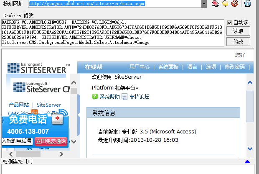Screen dimensions: 259x174
Task: Open the 选项 menu item
Action: pyautogui.click(x=211, y=67)
